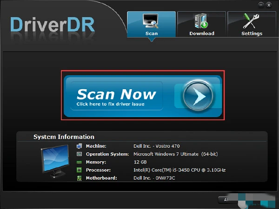Click the computer tower Download icon

click(x=202, y=21)
